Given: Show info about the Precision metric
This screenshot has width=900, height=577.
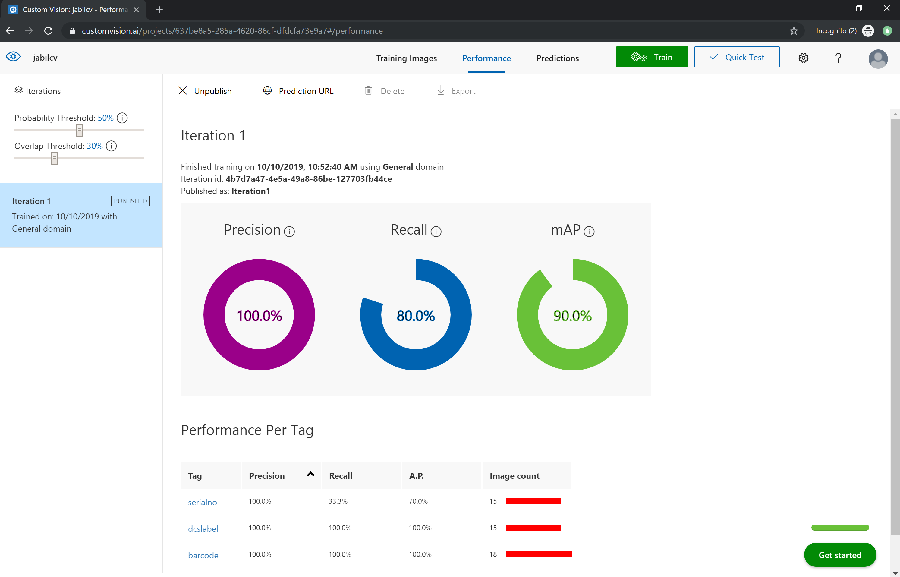Looking at the screenshot, I should click(289, 232).
